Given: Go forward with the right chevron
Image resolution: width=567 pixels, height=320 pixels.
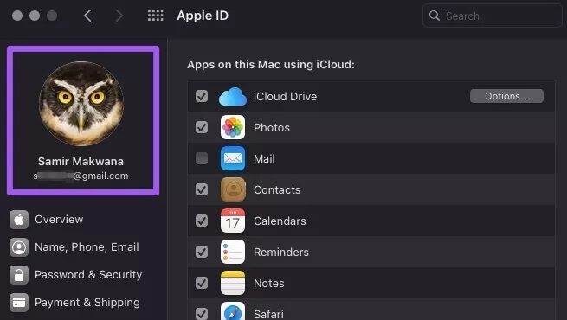Looking at the screenshot, I should point(119,16).
